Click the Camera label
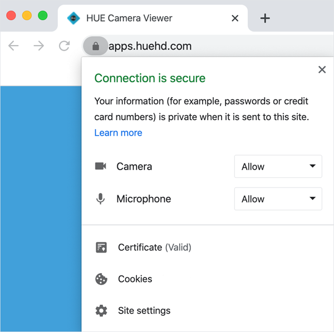Viewport: 334px width, 332px height. [x=134, y=166]
